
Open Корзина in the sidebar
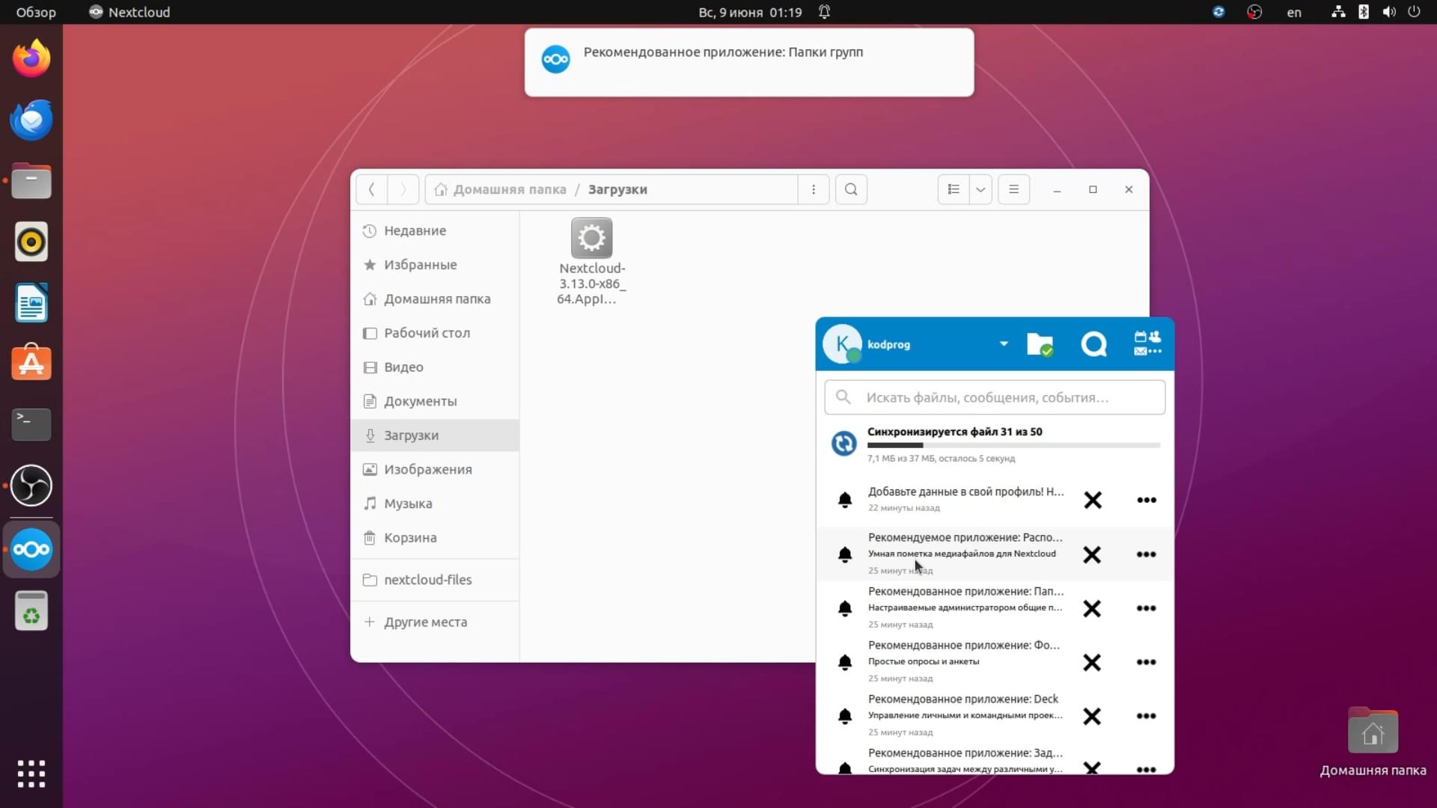435,538
